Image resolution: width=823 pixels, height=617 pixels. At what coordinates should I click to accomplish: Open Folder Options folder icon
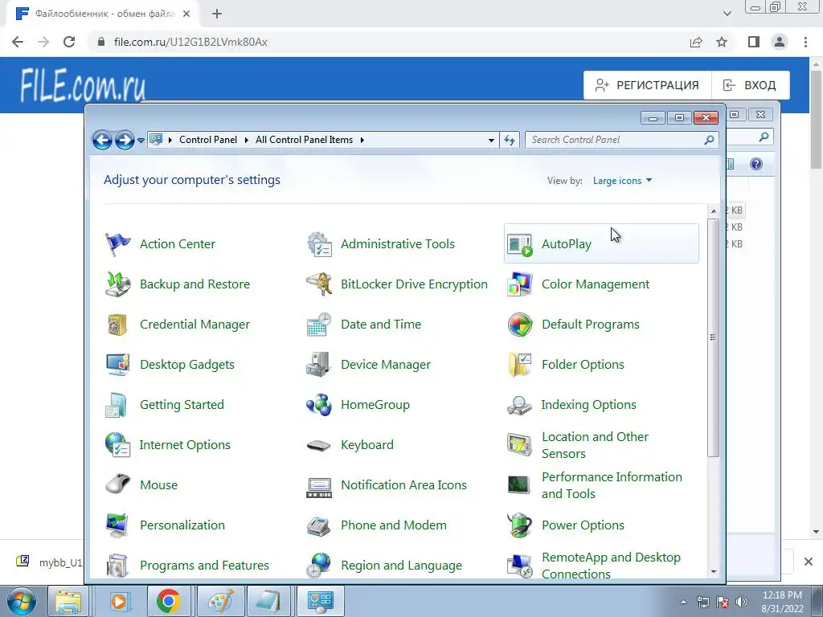click(520, 365)
